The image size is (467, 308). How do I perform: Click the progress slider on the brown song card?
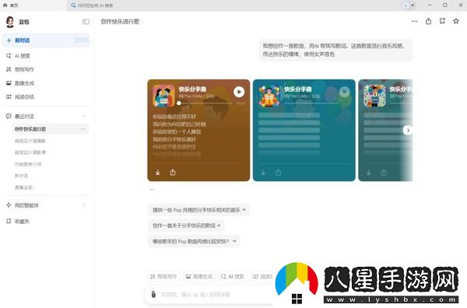[205, 103]
